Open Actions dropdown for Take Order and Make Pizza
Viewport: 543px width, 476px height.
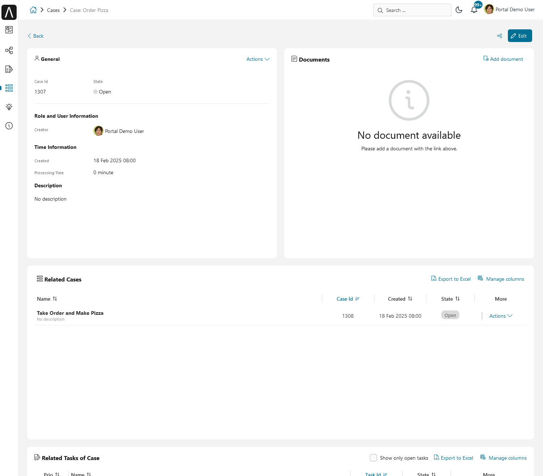tap(501, 316)
